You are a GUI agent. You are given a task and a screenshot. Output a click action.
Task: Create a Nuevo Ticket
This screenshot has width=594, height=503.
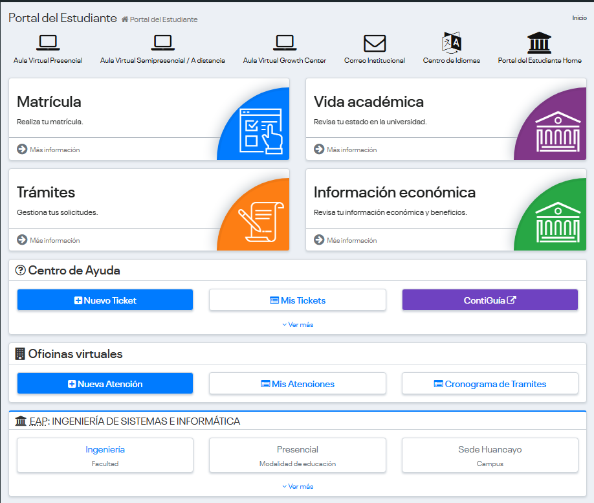point(105,300)
